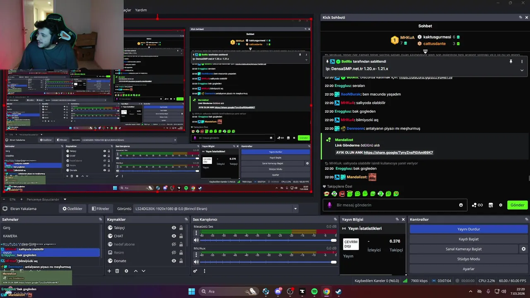Open the Özellikler properties button
The height and width of the screenshot is (298, 530).
pos(72,209)
